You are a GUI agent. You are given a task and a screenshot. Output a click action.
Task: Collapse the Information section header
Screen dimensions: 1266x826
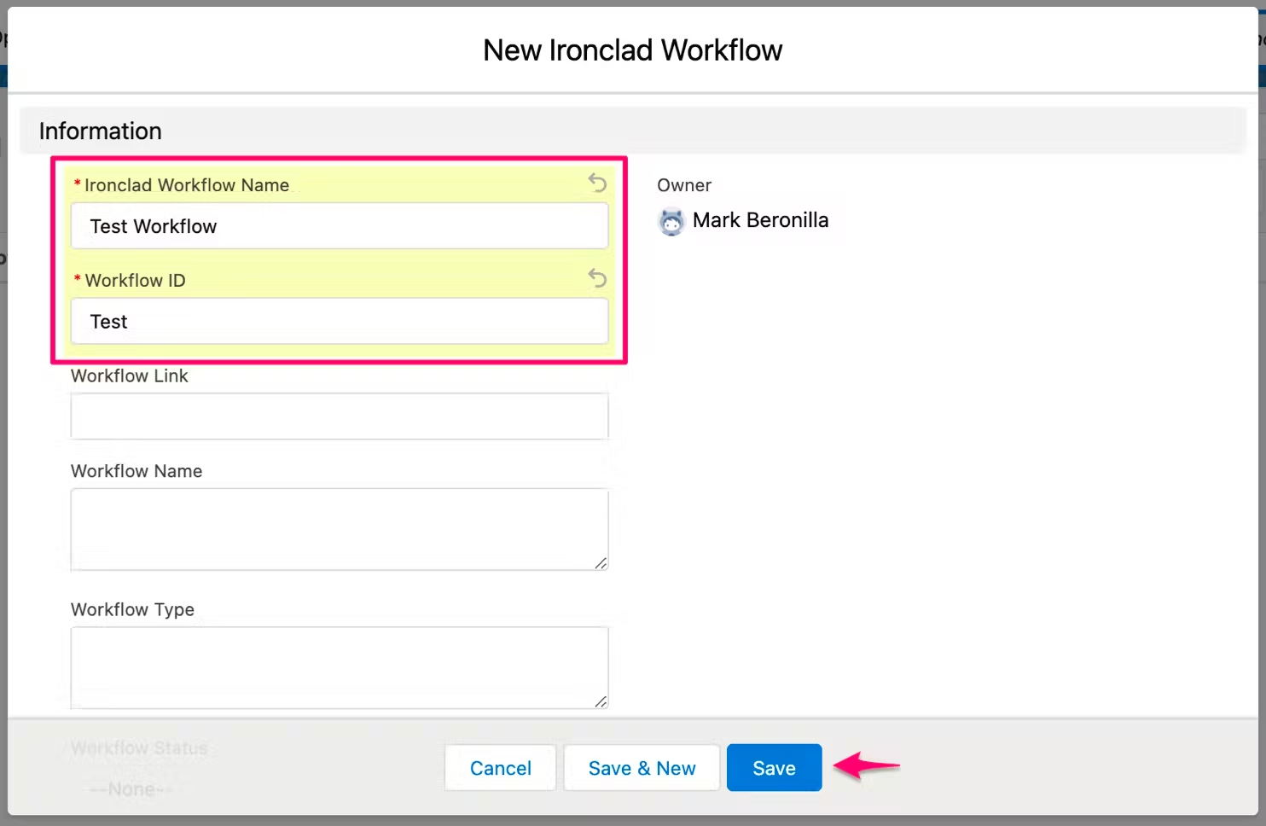pyautogui.click(x=101, y=131)
